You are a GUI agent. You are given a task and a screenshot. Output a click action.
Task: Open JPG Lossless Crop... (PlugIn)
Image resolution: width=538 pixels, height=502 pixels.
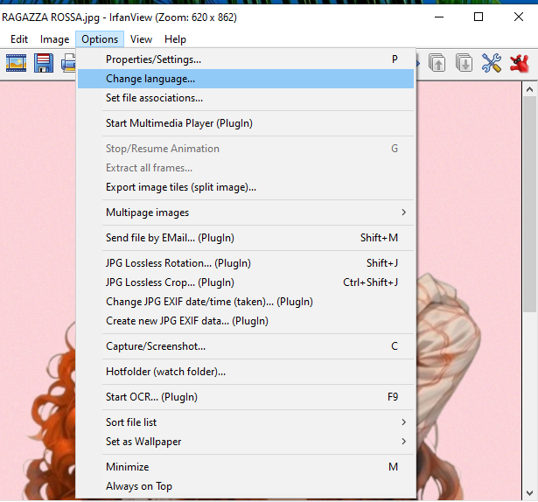click(x=246, y=282)
